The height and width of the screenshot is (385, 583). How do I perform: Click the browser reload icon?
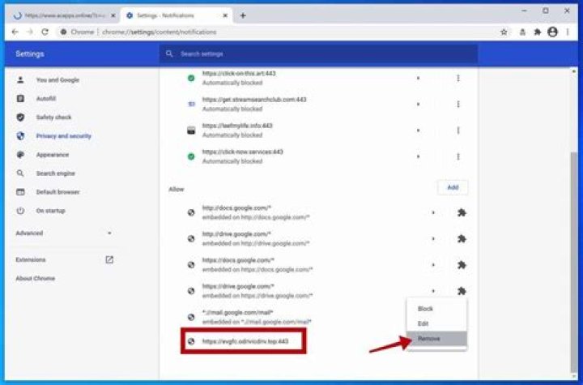pos(45,32)
